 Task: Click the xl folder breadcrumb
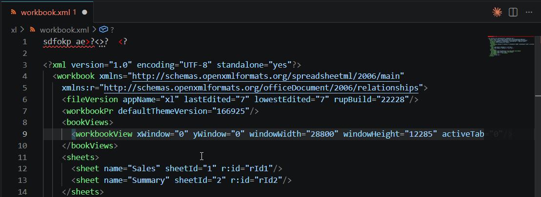coord(14,30)
